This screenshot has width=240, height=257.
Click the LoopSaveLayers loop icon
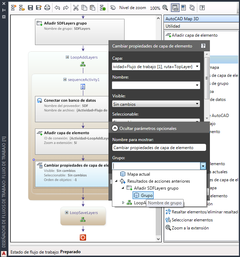click(x=83, y=220)
